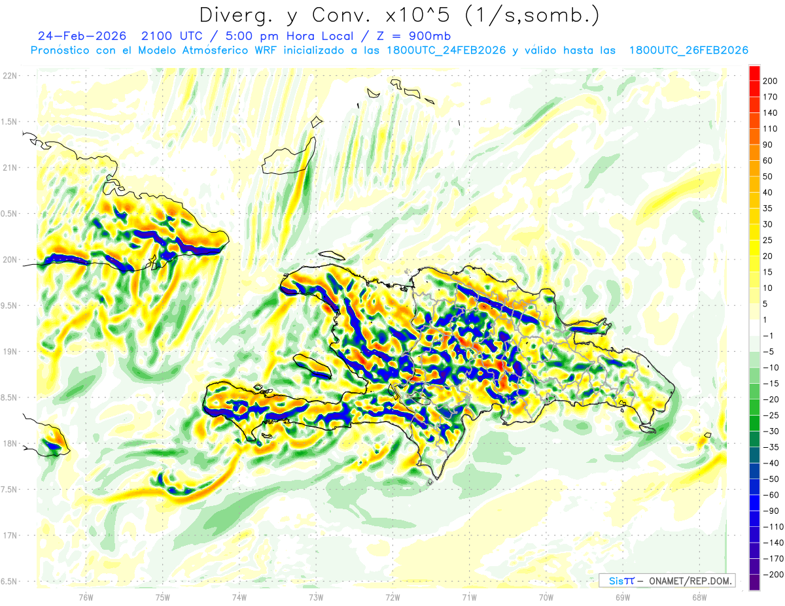Click the '-110' colorbar value
This screenshot has height=606, width=785.
pyautogui.click(x=773, y=527)
